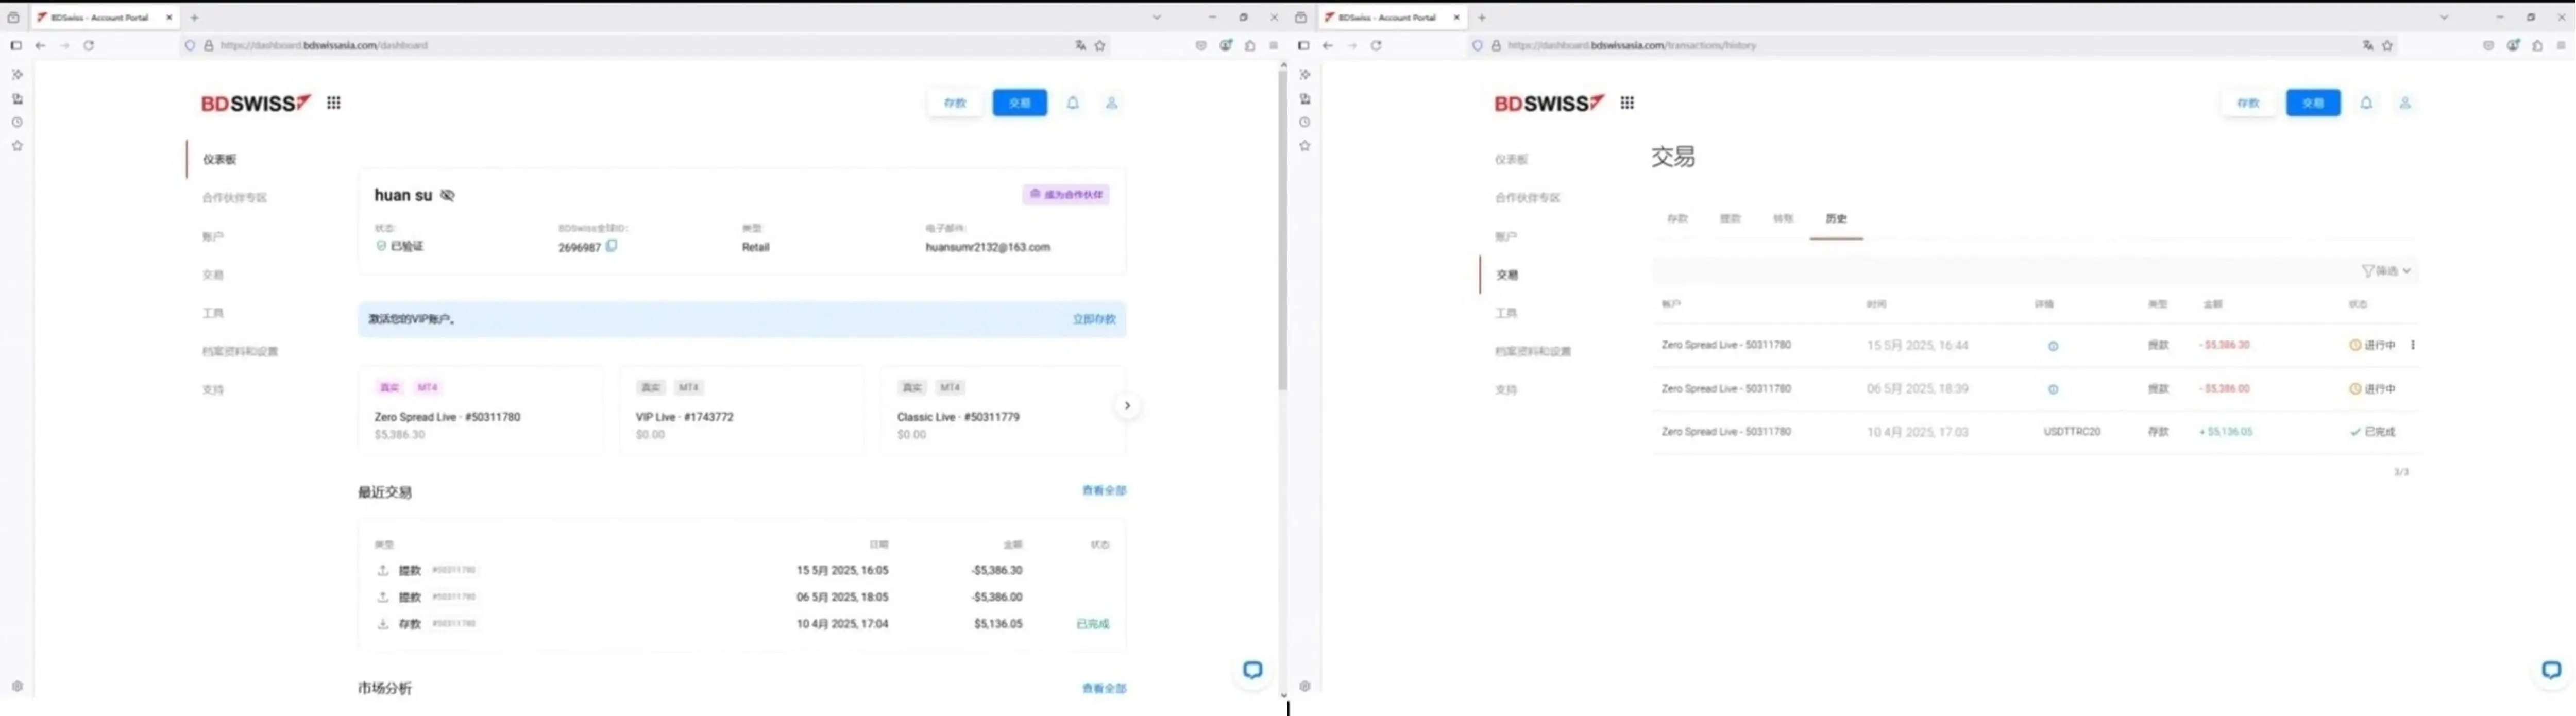This screenshot has width=2576, height=716.
Task: Click 立即存款 in the VIP banner
Action: pyautogui.click(x=1093, y=319)
